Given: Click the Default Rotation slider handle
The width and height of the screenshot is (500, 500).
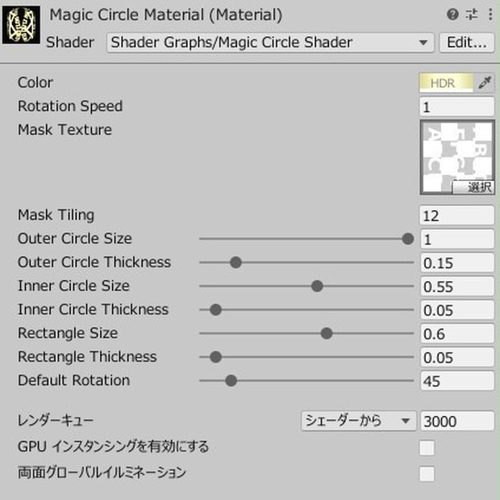Looking at the screenshot, I should point(231,380).
